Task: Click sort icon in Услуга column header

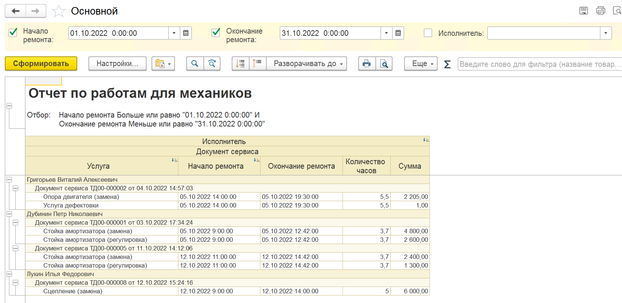Action: pyautogui.click(x=174, y=160)
